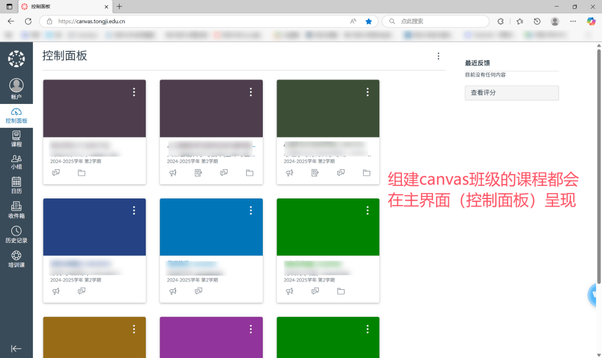Toggle the bookmark star in the address bar
Image resolution: width=602 pixels, height=358 pixels.
[368, 20]
